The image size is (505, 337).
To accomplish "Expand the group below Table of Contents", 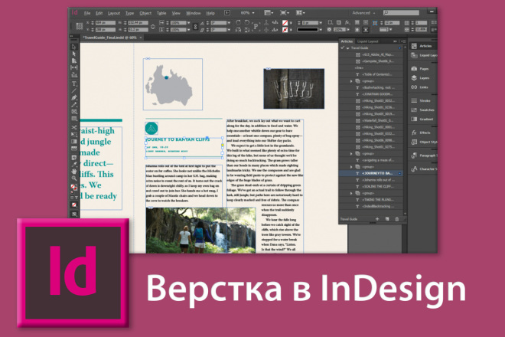I will pos(351,81).
